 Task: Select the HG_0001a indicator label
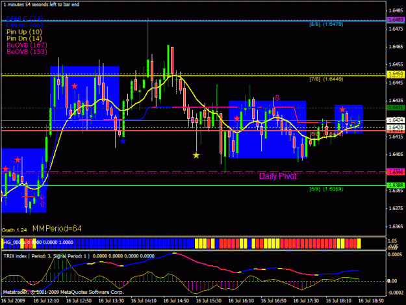38,243
